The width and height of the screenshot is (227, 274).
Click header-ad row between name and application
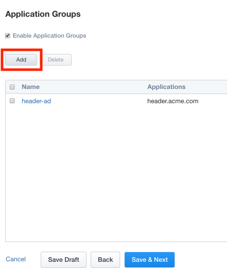pyautogui.click(x=99, y=101)
